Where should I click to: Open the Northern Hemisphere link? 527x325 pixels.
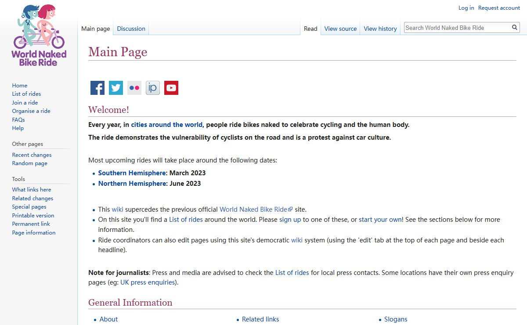[132, 184]
